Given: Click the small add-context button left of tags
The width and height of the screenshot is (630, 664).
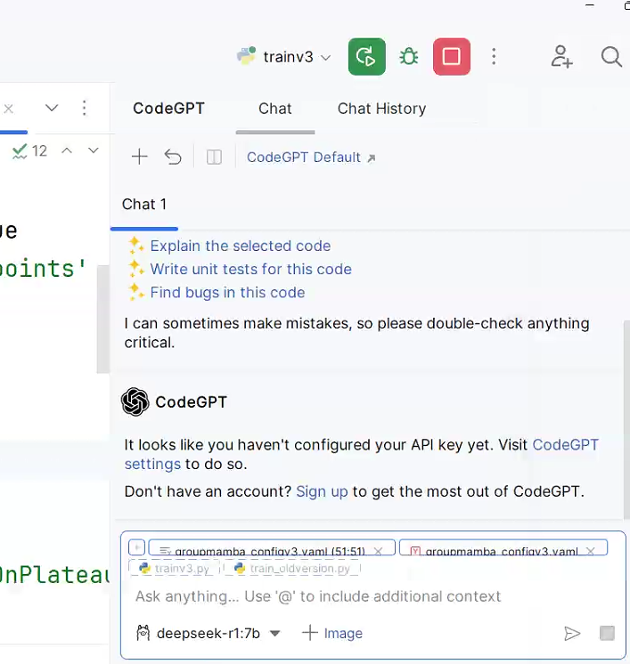Looking at the screenshot, I should point(137,547).
